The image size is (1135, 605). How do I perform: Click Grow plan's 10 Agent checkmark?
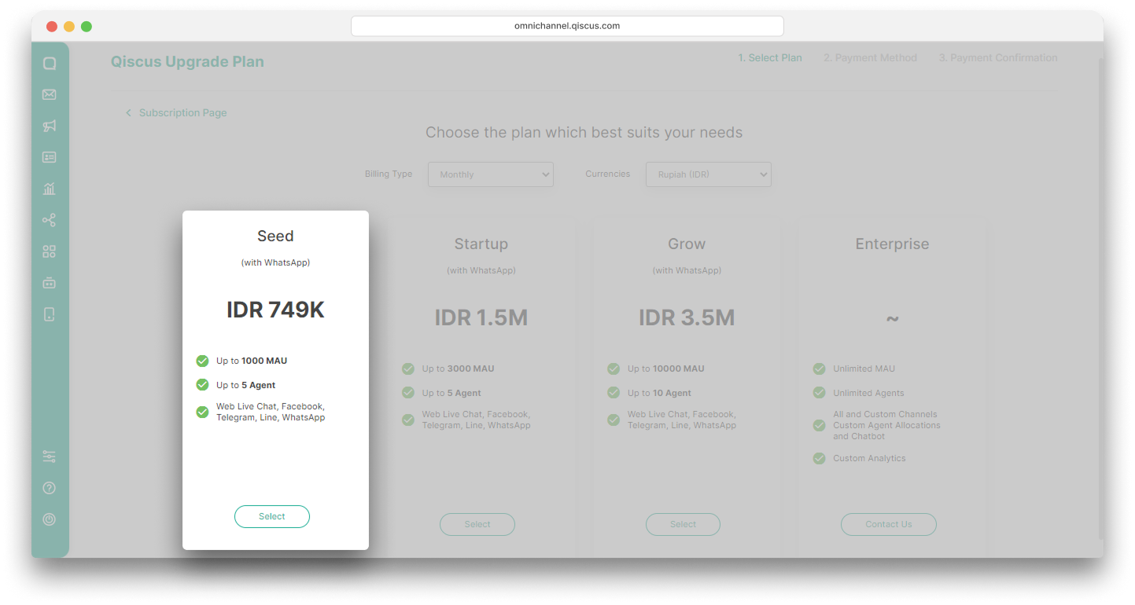click(x=613, y=392)
